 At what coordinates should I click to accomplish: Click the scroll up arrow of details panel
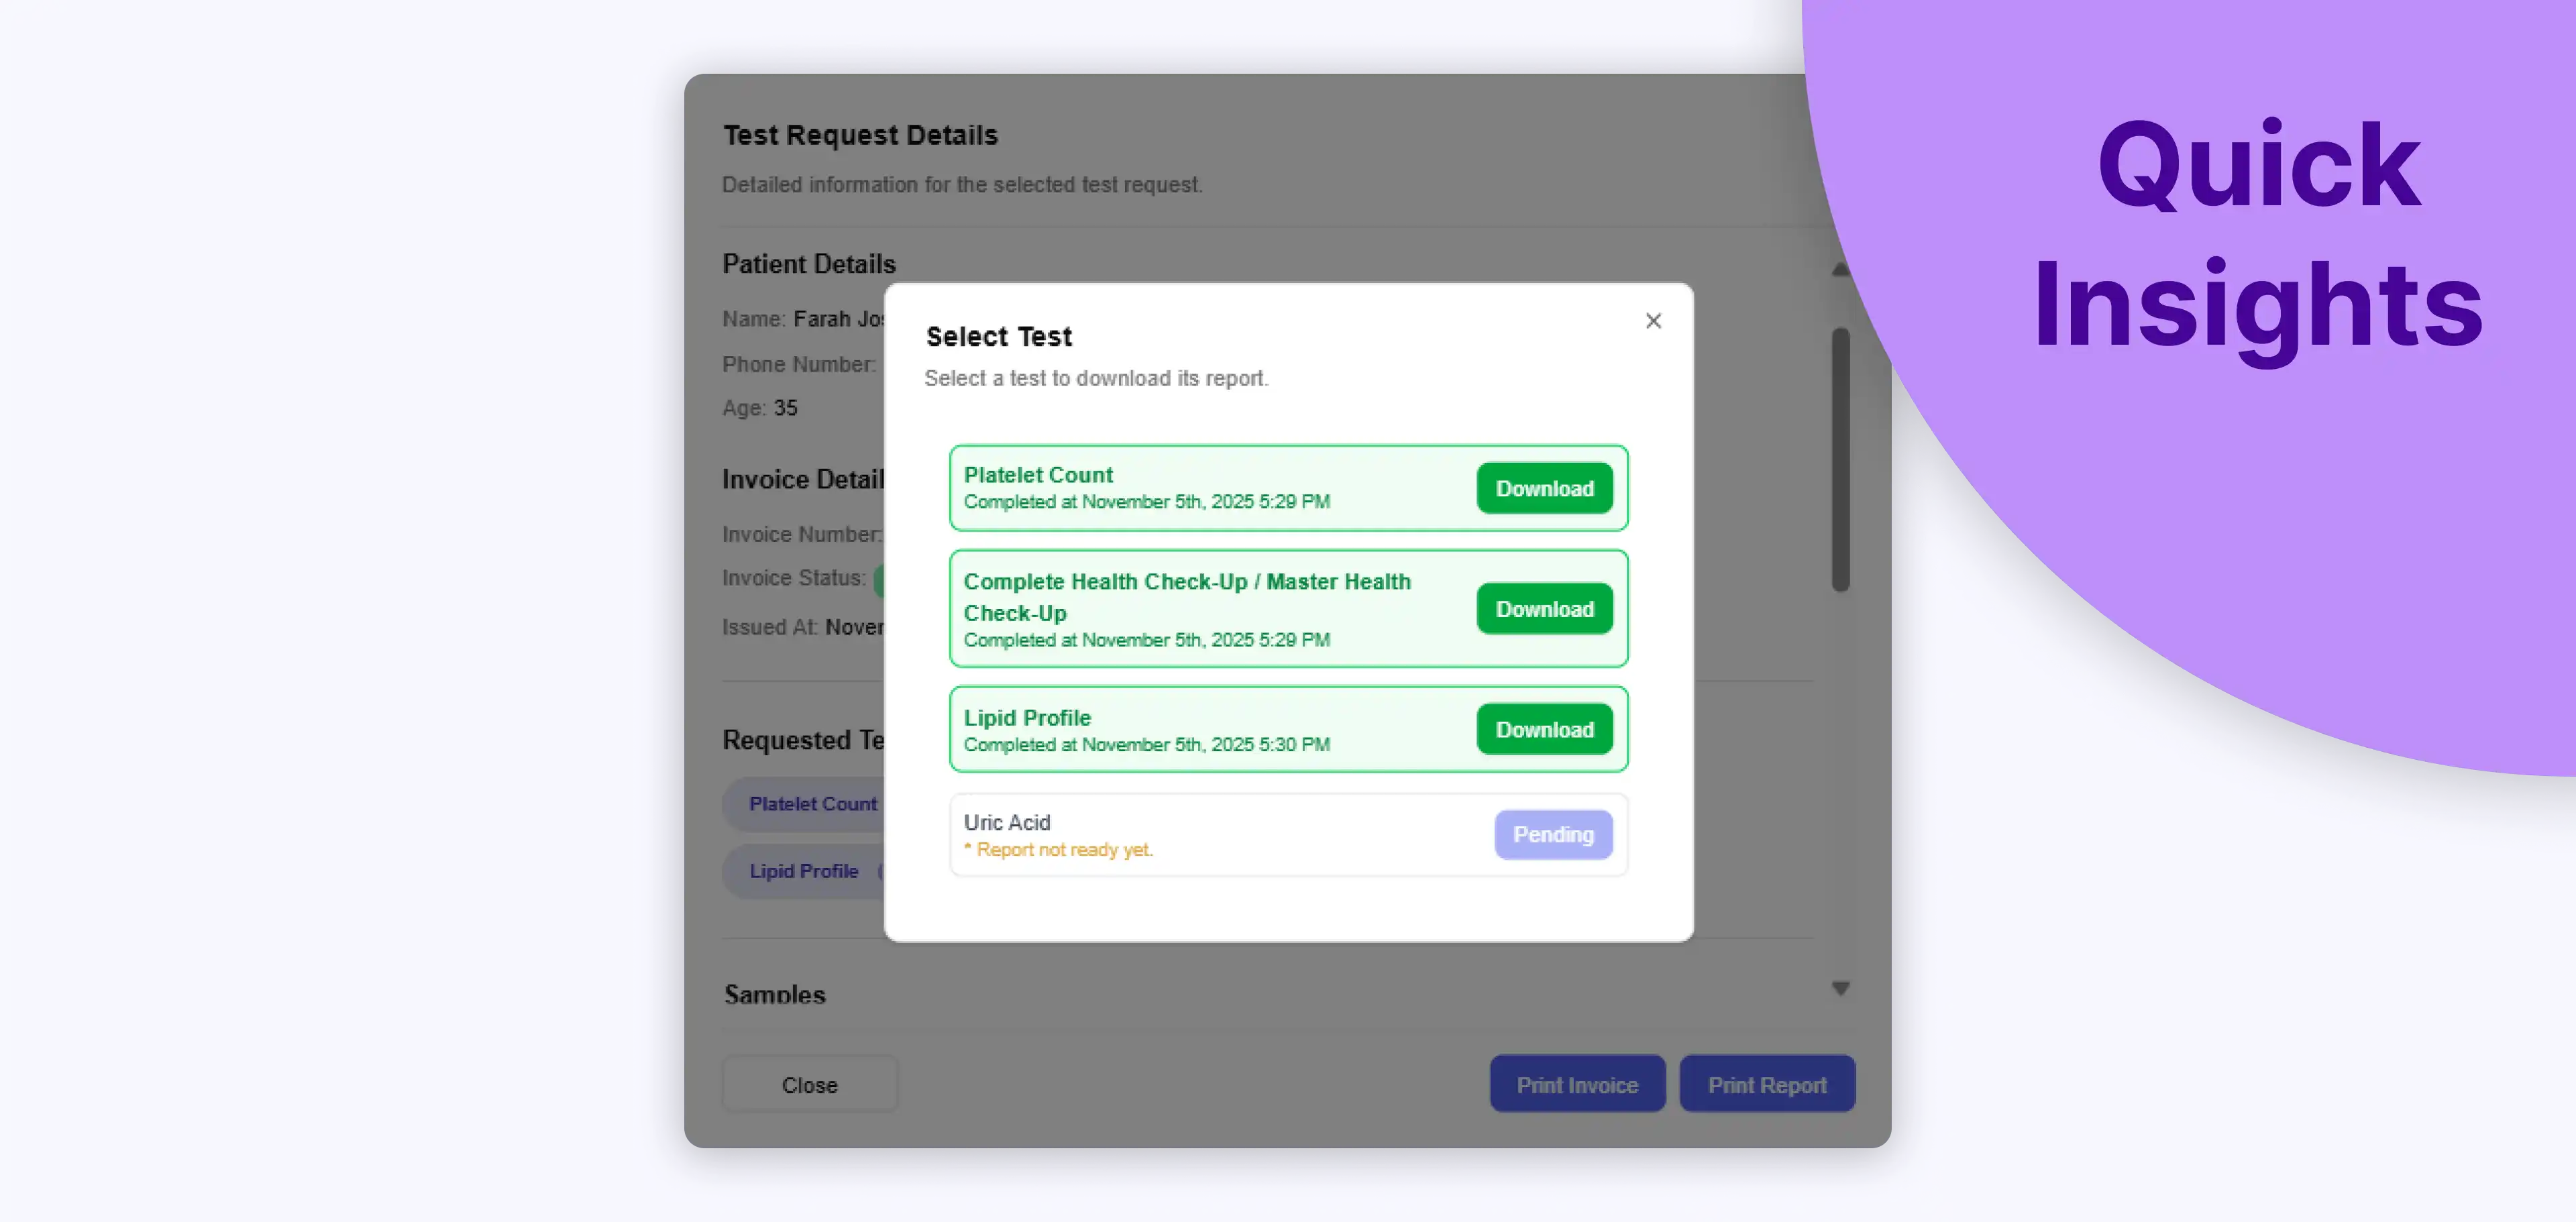pyautogui.click(x=1839, y=270)
